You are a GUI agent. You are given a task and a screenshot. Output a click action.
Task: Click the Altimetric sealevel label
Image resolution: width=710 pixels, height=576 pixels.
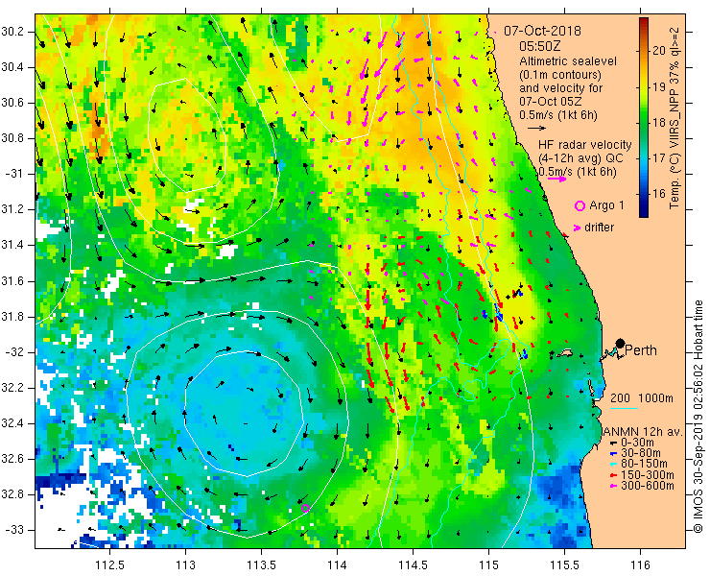click(568, 60)
